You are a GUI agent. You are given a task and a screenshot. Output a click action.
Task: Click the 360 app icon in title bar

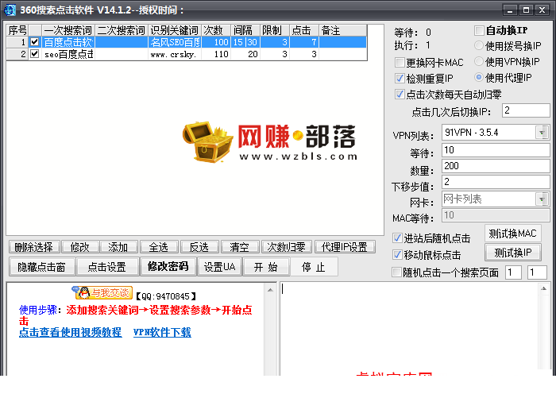(x=10, y=10)
